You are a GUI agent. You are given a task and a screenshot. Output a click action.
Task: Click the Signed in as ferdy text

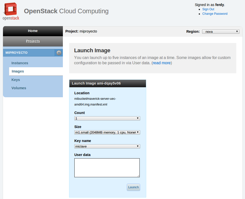point(210,5)
